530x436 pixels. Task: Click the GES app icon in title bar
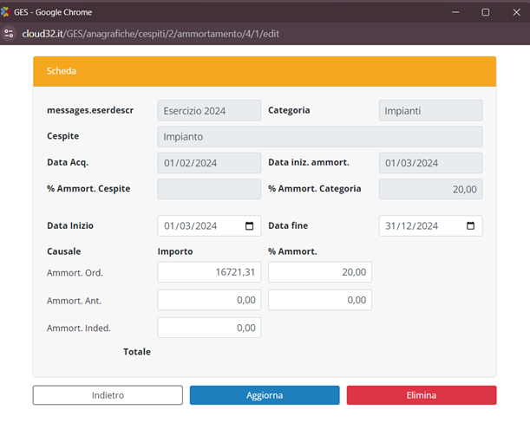click(9, 12)
